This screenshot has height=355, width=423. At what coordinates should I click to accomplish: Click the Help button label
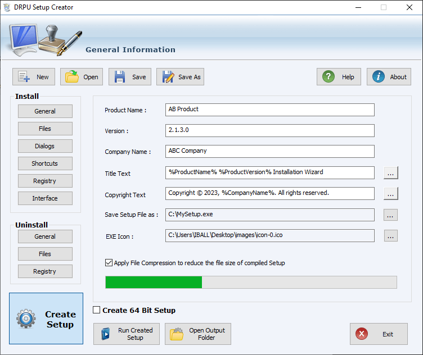point(348,77)
